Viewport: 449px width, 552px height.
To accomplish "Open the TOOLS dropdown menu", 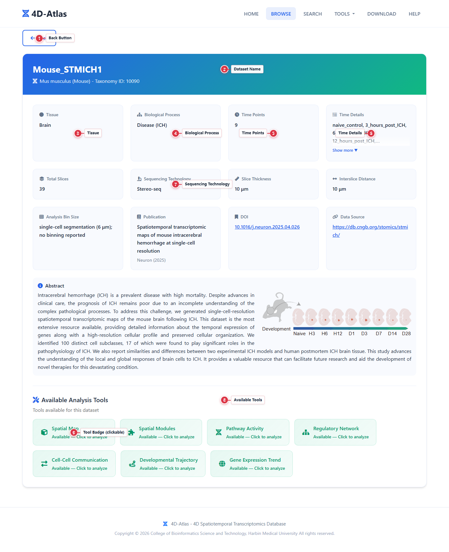I will 345,14.
